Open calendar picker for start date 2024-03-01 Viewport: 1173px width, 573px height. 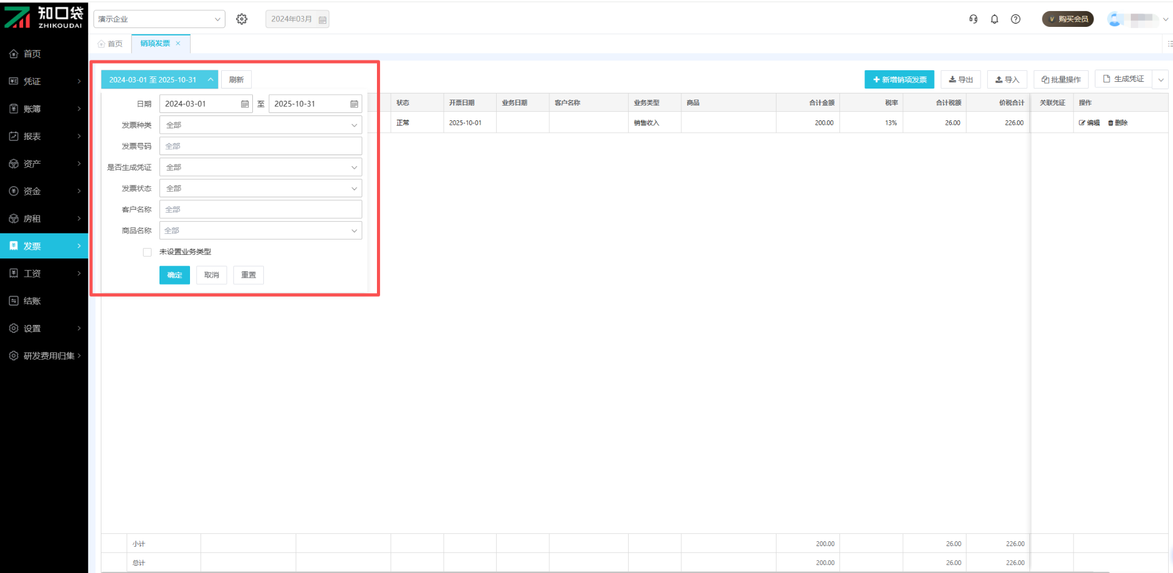pos(244,104)
